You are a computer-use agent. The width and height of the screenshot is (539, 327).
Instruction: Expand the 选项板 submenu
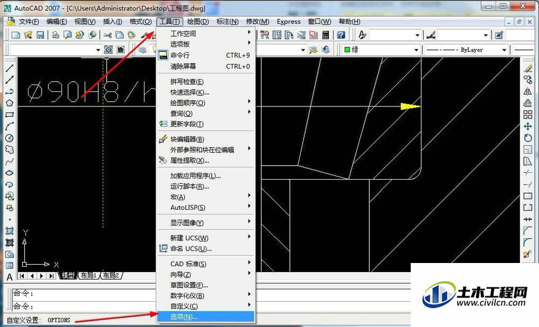[206, 44]
